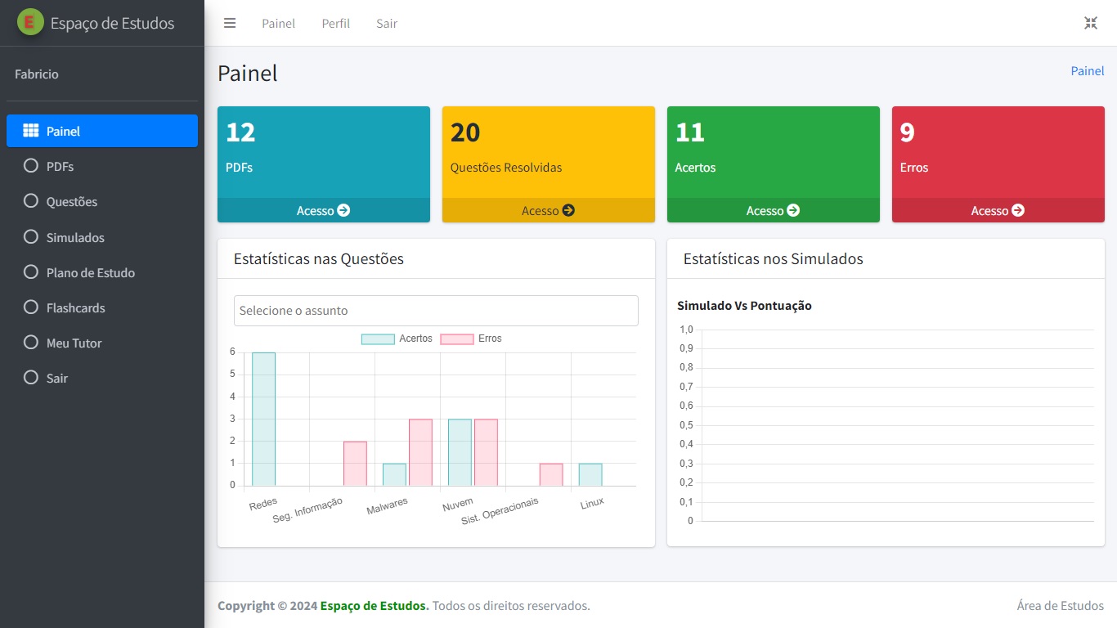Open the 'Selecione o assunto' dropdown
Screen dimensions: 1117x628
(436, 311)
